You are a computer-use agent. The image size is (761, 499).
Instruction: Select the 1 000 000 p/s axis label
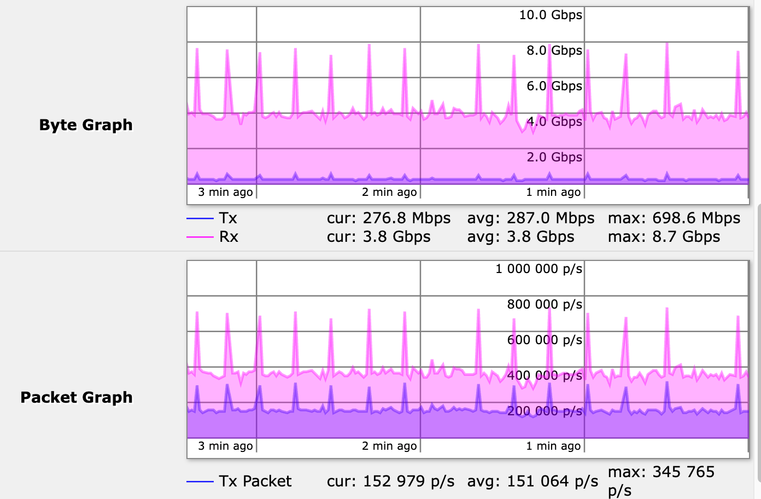coord(538,269)
